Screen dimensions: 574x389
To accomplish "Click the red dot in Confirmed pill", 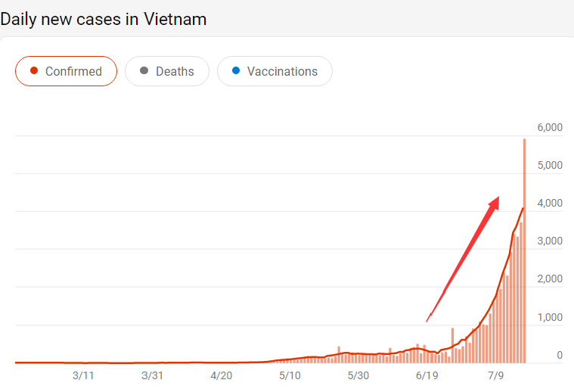I will pyautogui.click(x=33, y=72).
